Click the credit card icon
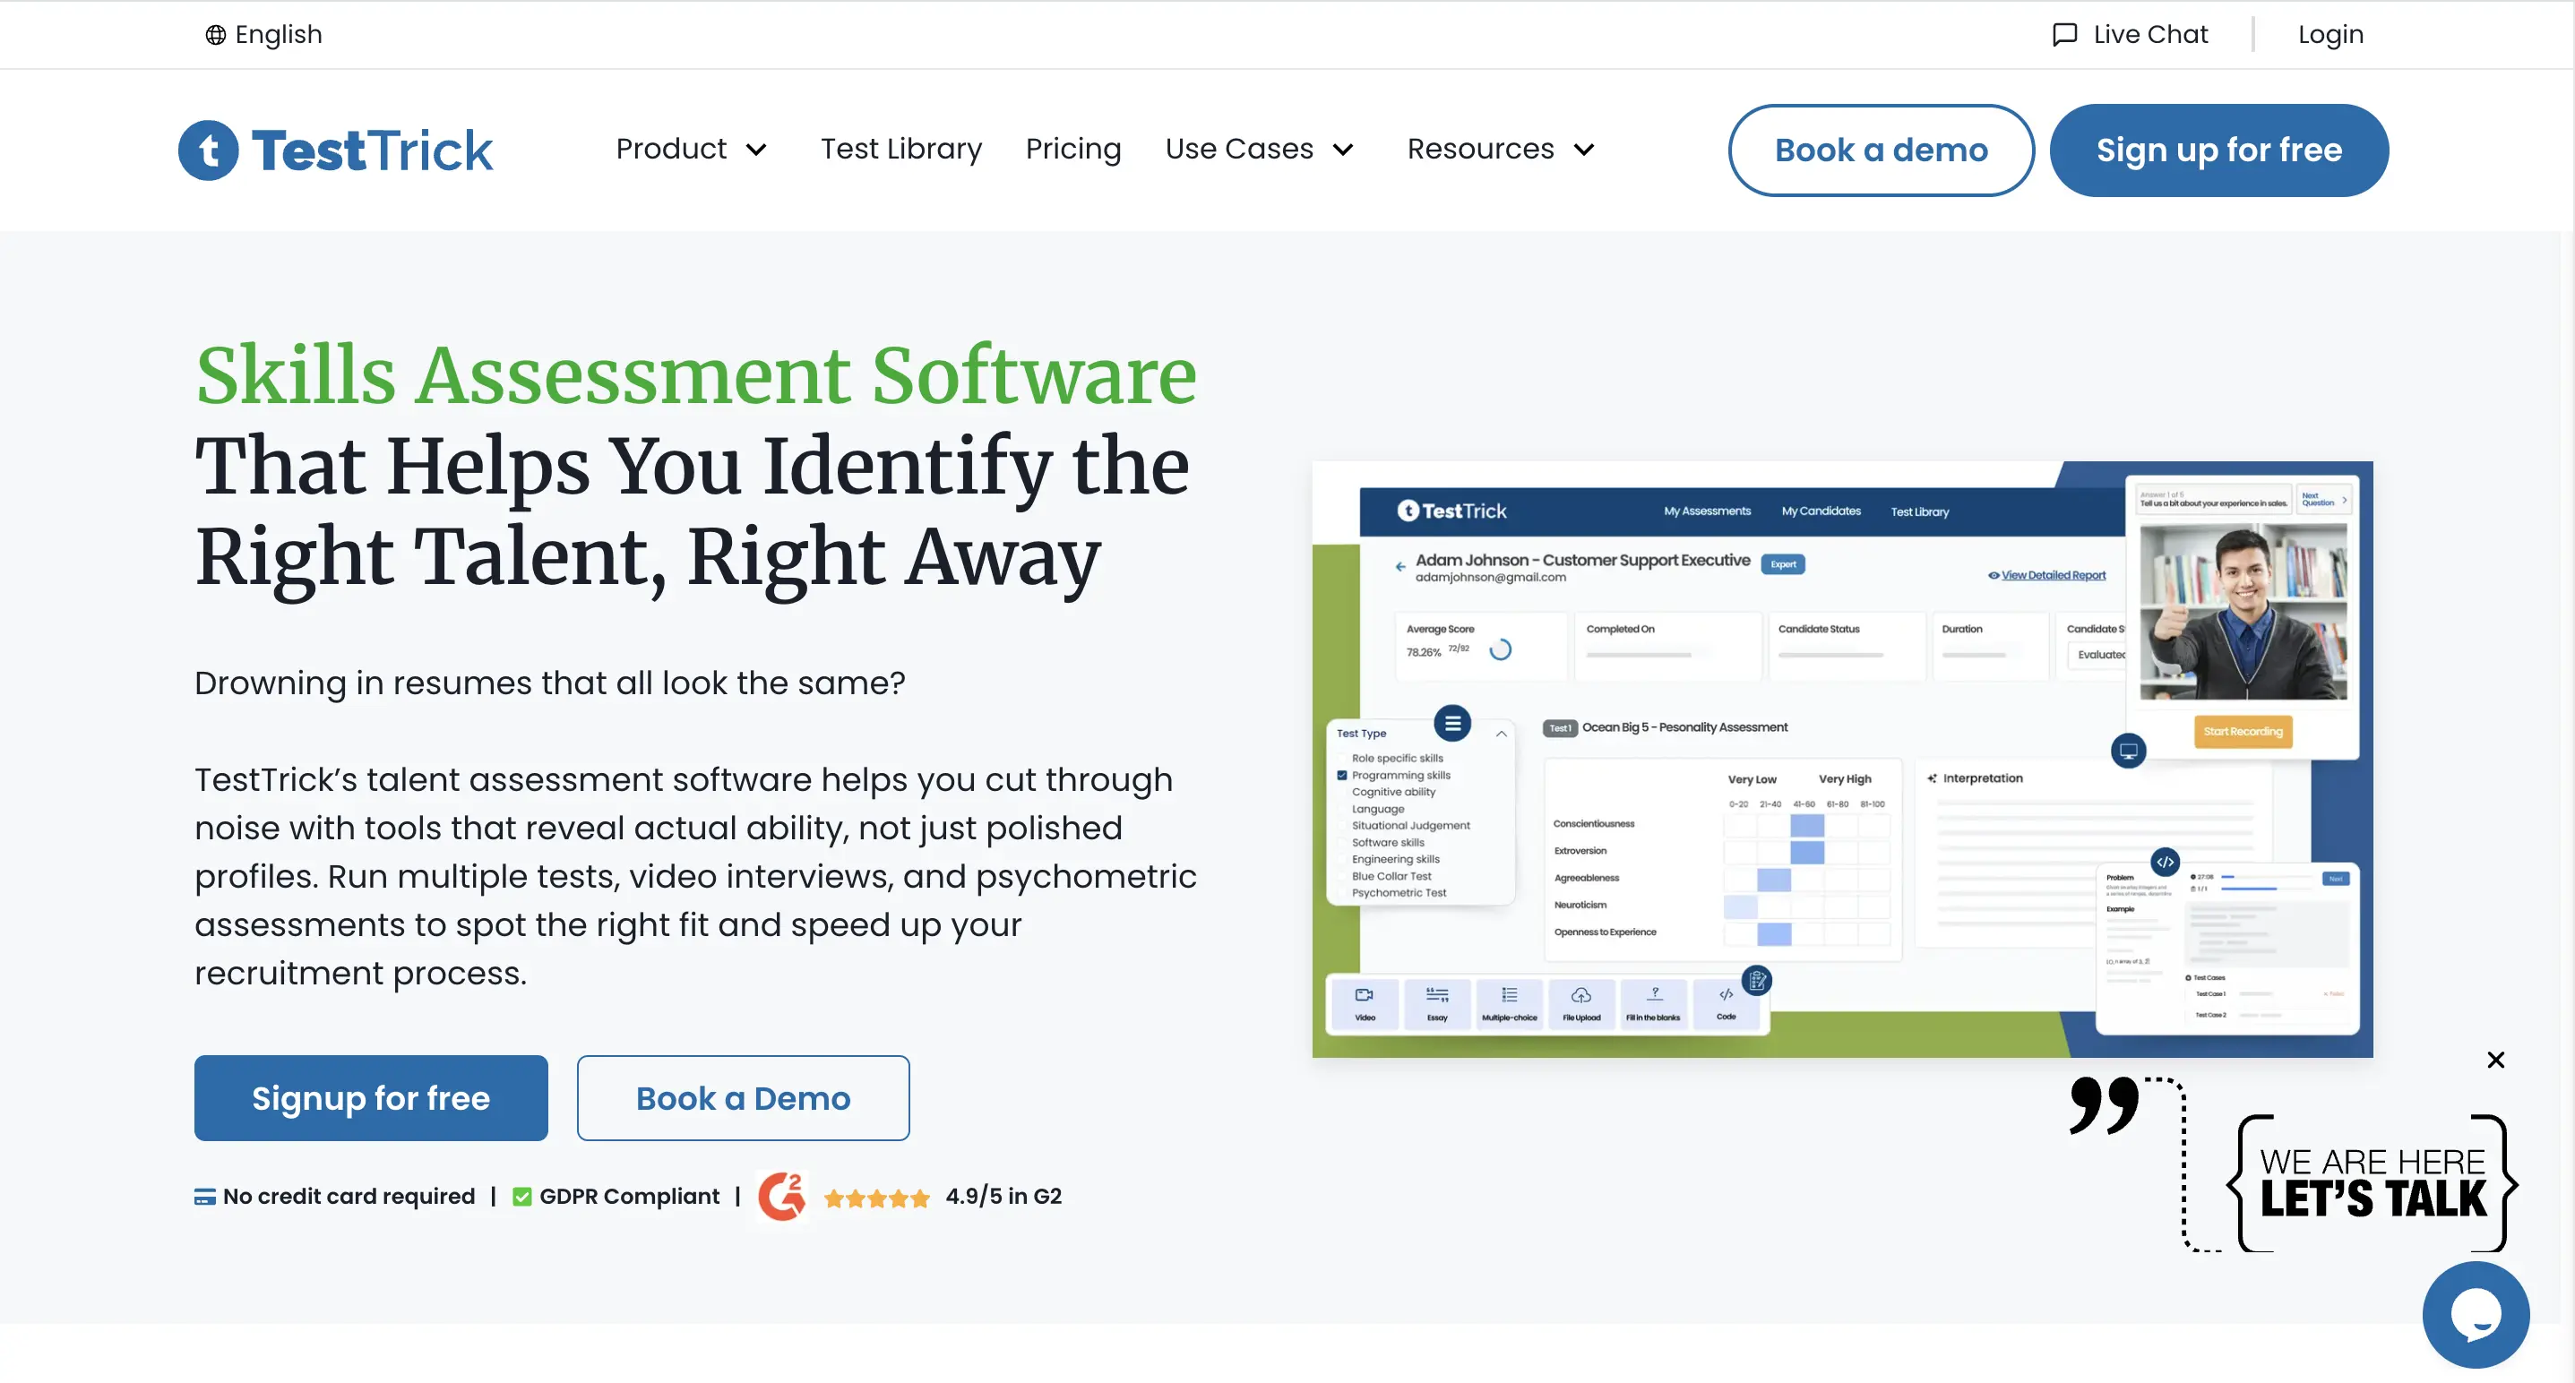Viewport: 2575px width, 1383px height. [205, 1197]
